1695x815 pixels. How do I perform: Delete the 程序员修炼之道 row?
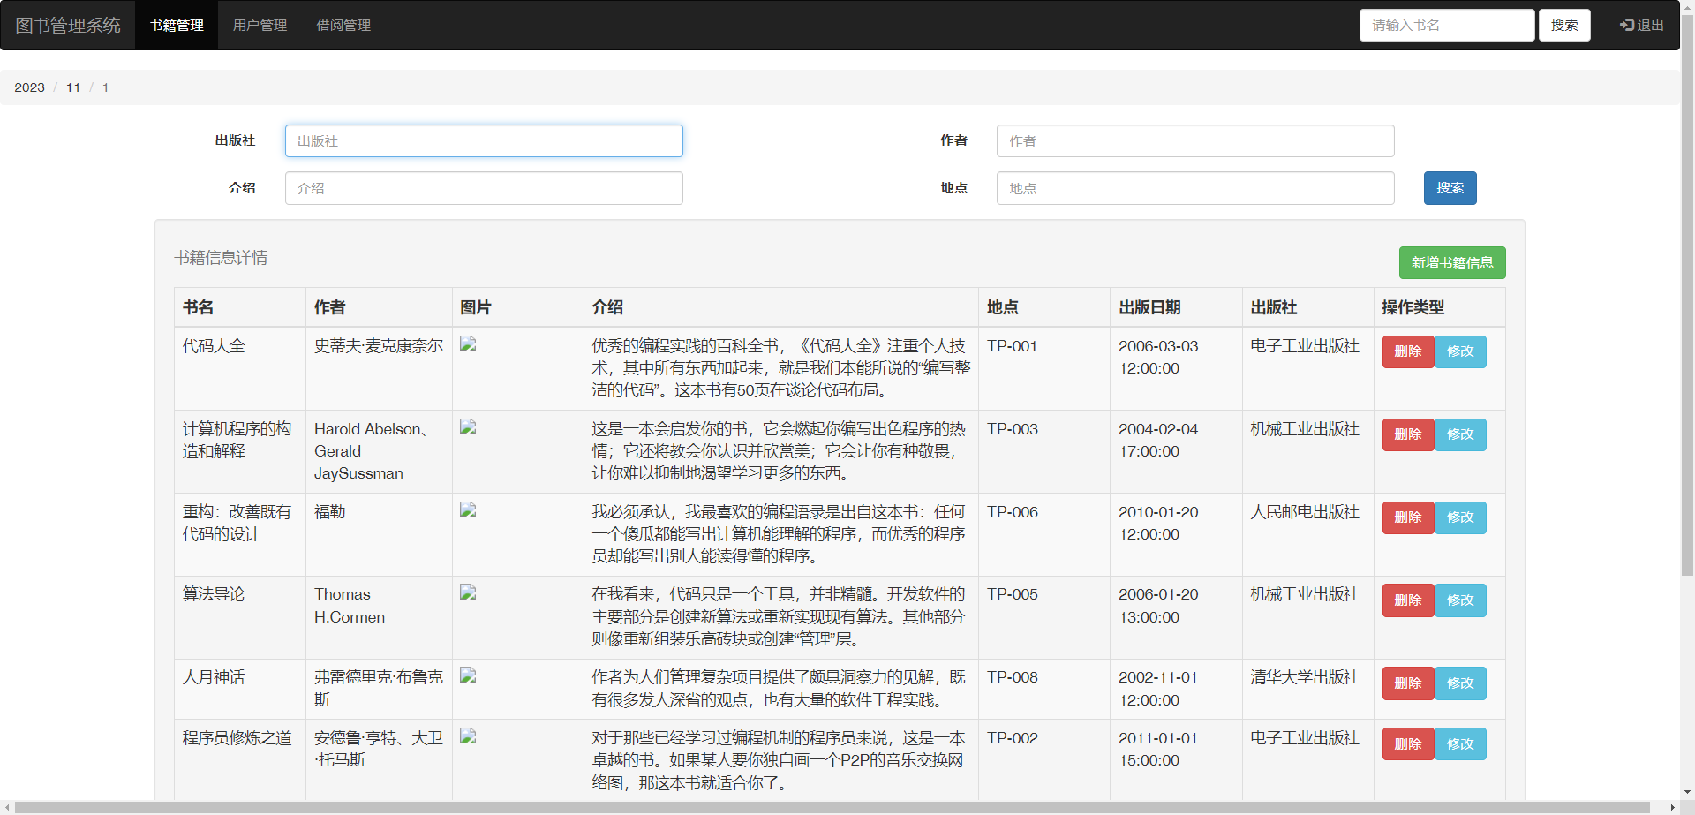click(1408, 744)
